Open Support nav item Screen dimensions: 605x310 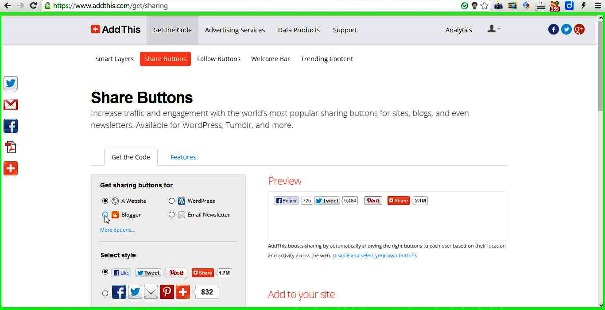[x=345, y=30]
